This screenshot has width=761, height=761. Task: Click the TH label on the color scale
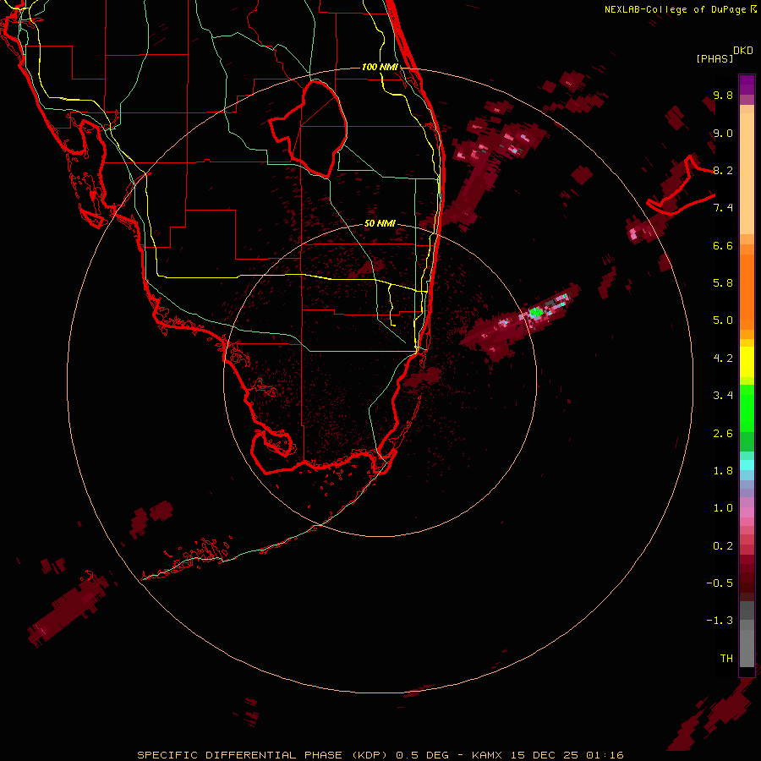tap(726, 659)
